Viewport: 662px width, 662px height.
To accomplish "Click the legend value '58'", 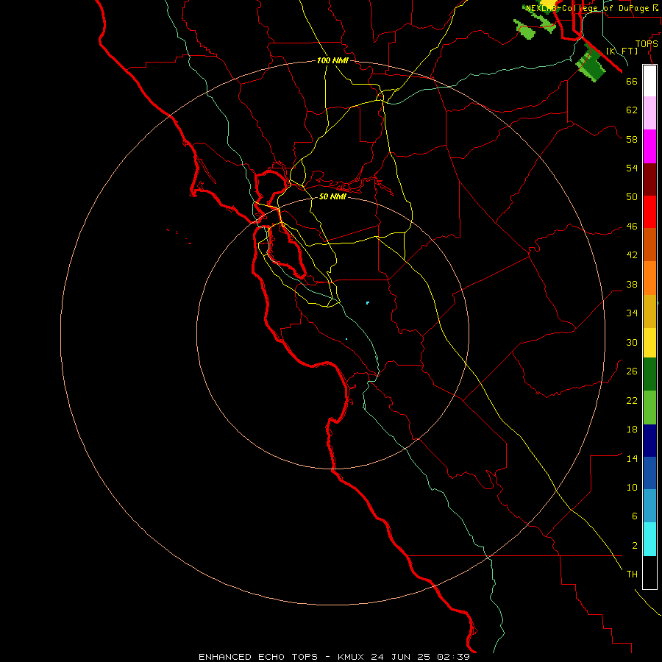I will coord(632,139).
